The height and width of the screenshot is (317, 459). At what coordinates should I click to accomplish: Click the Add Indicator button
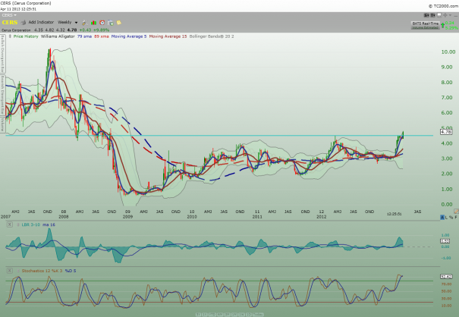coord(41,22)
